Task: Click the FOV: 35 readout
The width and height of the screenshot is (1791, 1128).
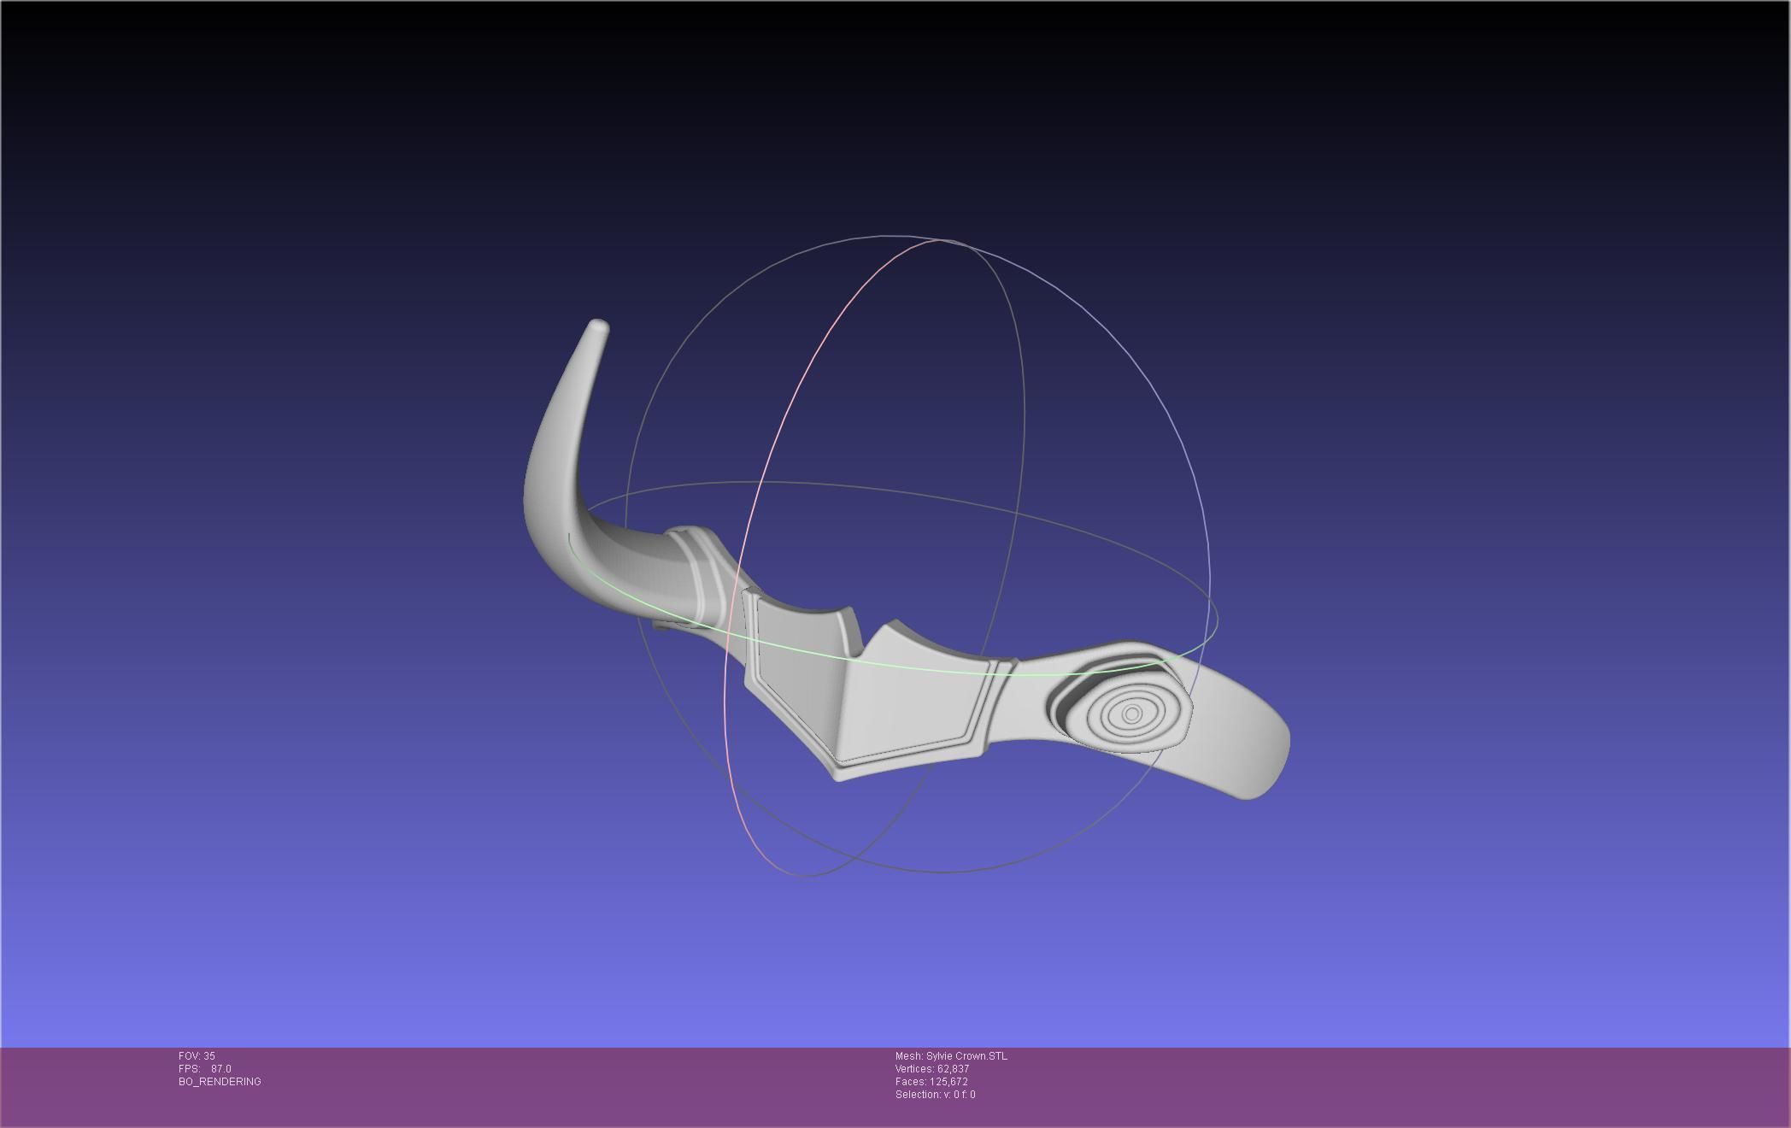Action: [197, 1056]
